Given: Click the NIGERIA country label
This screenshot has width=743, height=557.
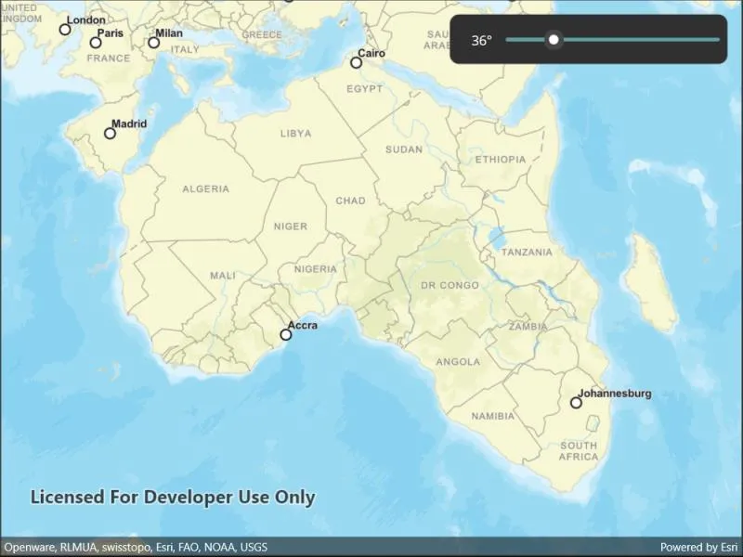Looking at the screenshot, I should [x=316, y=269].
